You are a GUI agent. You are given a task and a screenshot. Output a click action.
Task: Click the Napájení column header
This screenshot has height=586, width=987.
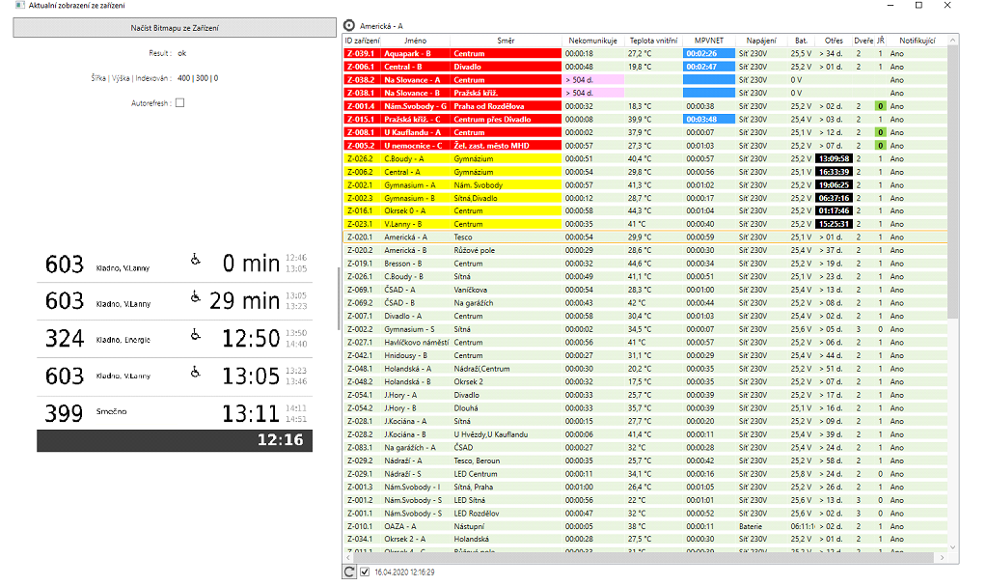pyautogui.click(x=761, y=41)
